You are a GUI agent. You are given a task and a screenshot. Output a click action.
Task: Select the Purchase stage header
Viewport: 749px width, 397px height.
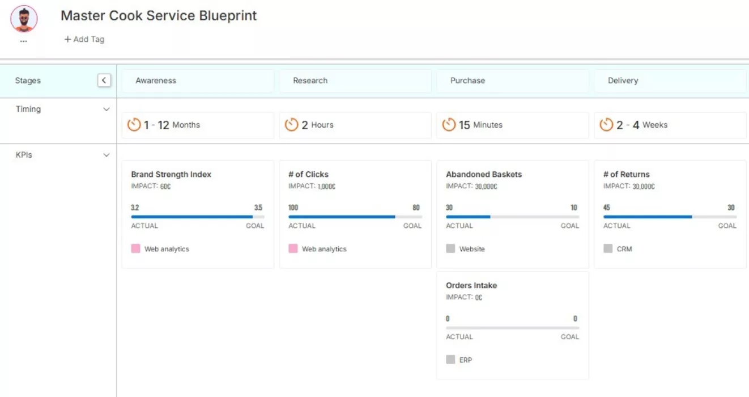coord(512,81)
